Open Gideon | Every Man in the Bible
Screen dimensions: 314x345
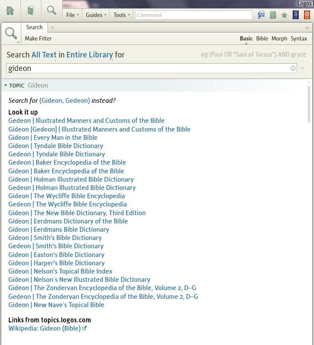53,138
